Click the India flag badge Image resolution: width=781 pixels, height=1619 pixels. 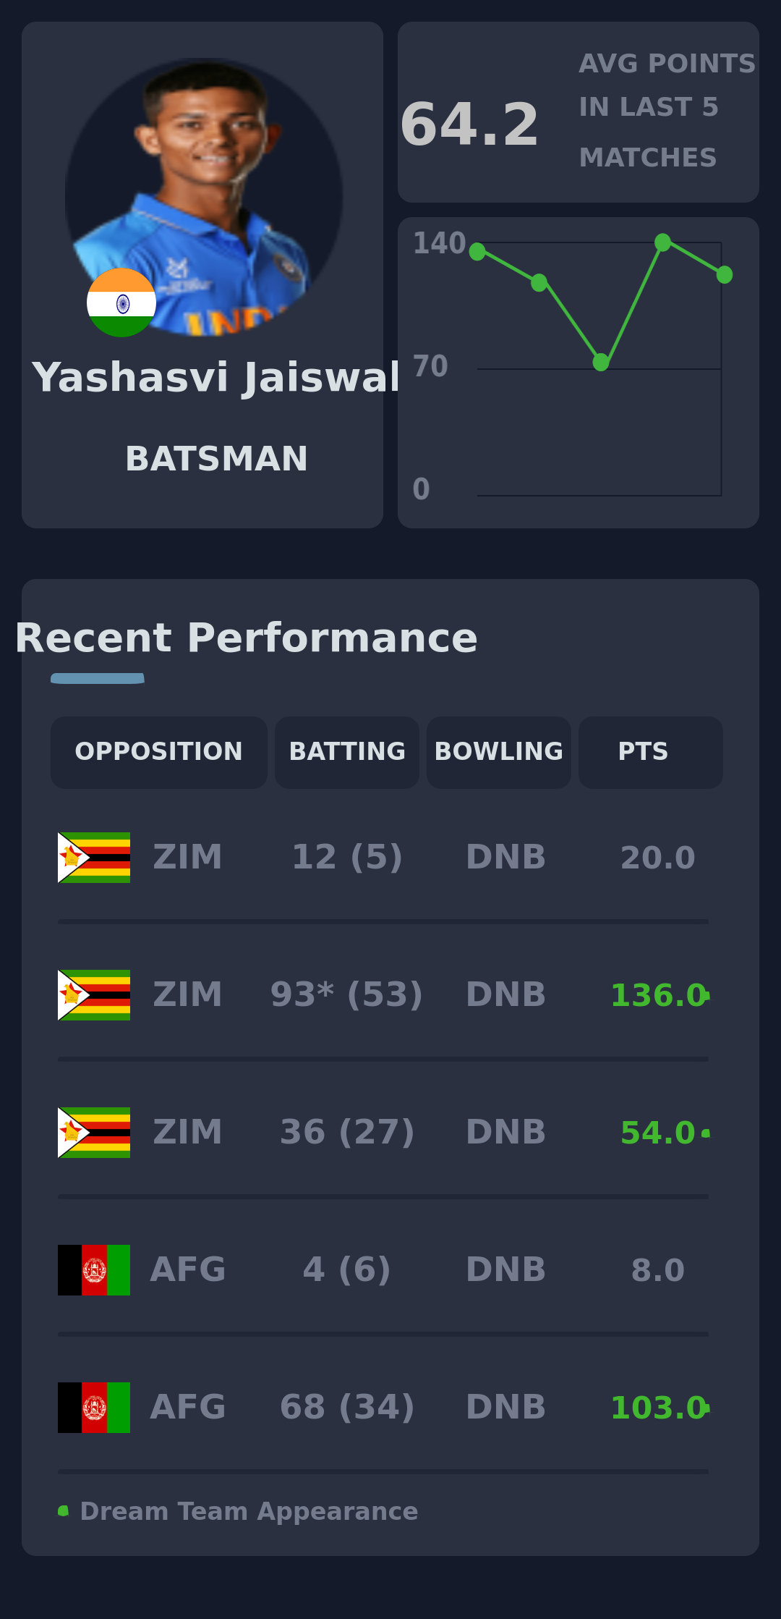pyautogui.click(x=121, y=303)
